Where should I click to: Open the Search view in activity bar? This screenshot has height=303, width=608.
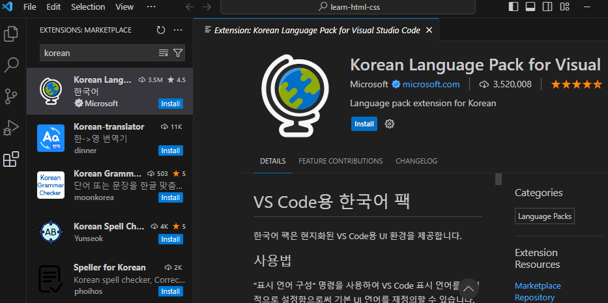[x=11, y=65]
